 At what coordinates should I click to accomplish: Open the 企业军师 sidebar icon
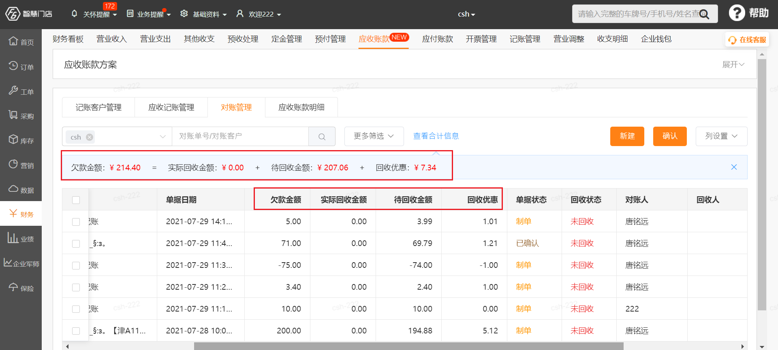point(8,263)
